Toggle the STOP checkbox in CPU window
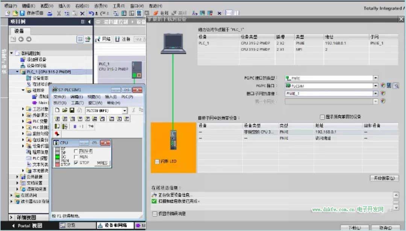The image size is (406, 231). pos(76,163)
